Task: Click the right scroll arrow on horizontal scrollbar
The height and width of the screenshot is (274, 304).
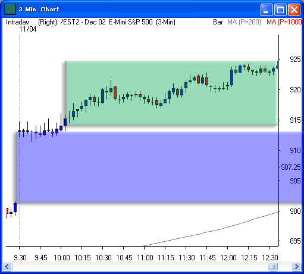Action: click(296, 266)
